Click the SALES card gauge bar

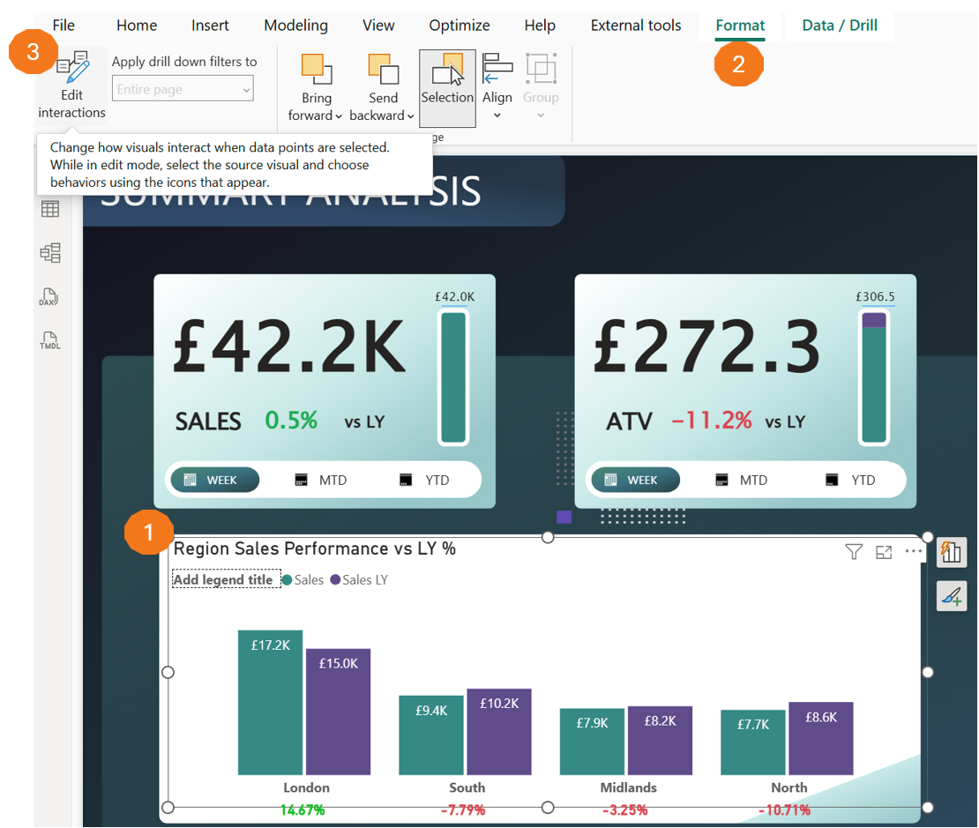(454, 377)
